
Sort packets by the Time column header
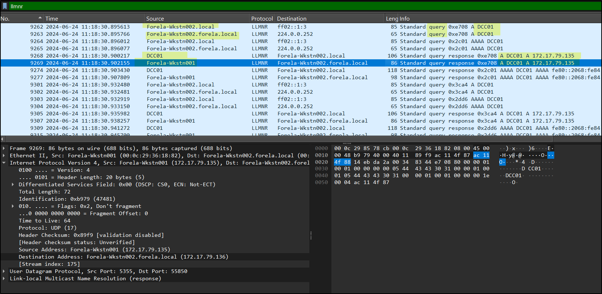click(52, 18)
